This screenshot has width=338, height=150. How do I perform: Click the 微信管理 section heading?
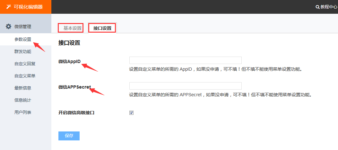[x=23, y=27]
